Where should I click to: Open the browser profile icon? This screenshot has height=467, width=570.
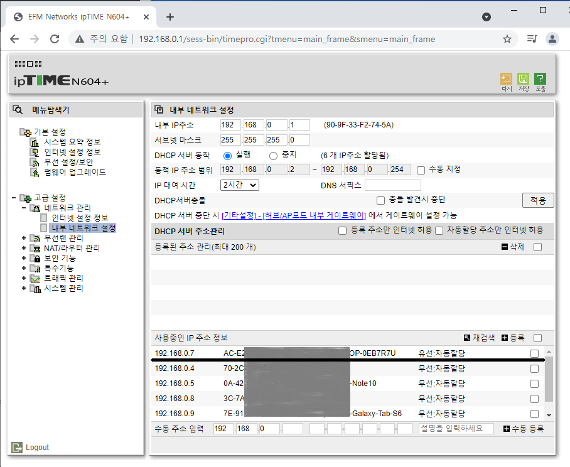(x=552, y=39)
